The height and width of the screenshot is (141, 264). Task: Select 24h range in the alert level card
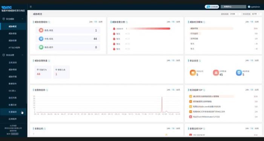pos(91,22)
